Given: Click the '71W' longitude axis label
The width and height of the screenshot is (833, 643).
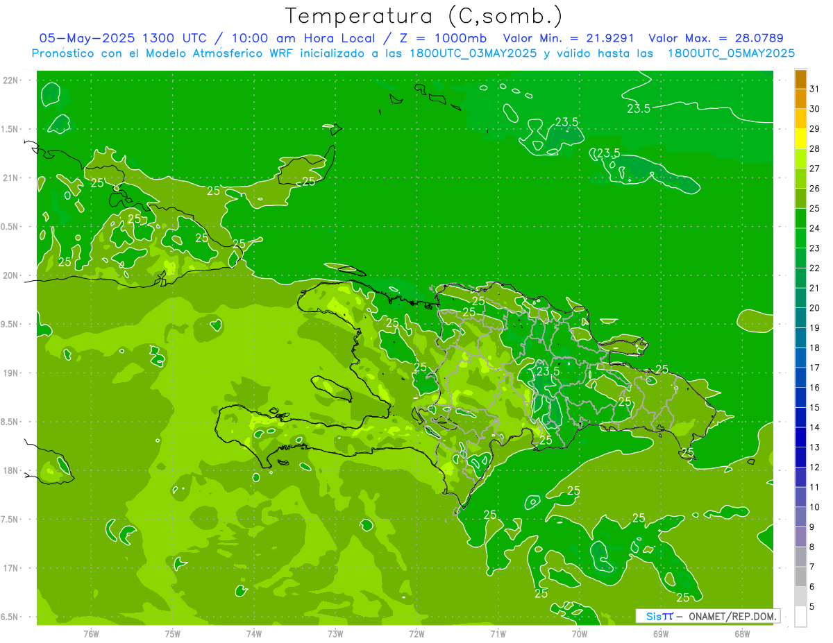Looking at the screenshot, I should point(498,633).
